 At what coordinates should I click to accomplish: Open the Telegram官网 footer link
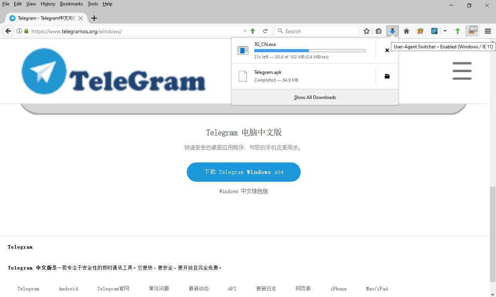[x=113, y=289]
